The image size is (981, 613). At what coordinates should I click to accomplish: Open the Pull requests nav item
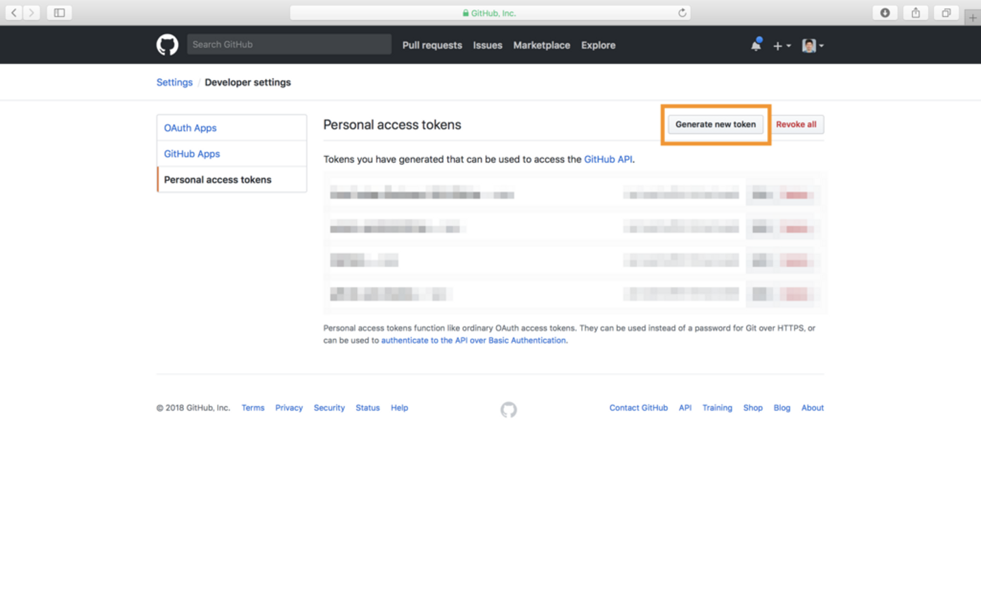[x=432, y=45]
